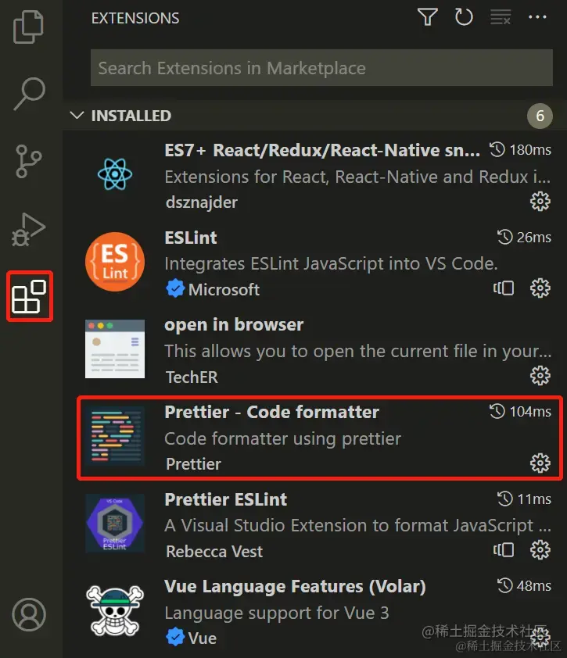This screenshot has height=658, width=567.
Task: Open manage gear for Prettier - Code formatter
Action: click(540, 463)
